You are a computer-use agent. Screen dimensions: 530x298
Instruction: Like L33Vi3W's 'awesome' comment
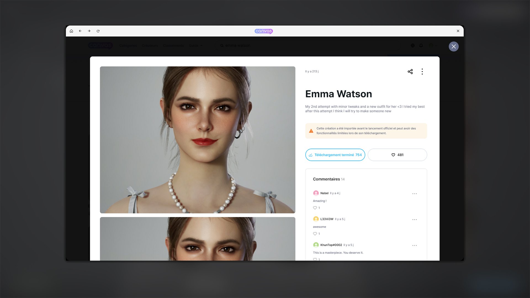click(x=315, y=234)
